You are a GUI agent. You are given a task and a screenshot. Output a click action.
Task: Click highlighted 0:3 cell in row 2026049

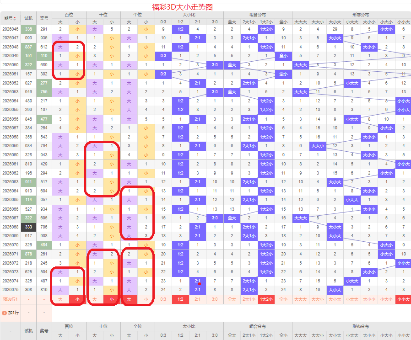(x=163, y=56)
